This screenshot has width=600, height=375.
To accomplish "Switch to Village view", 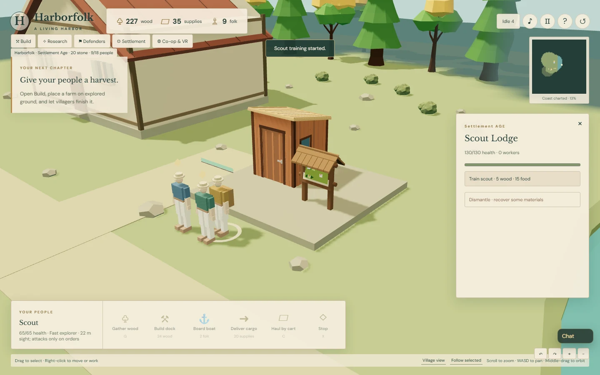I will coord(433,360).
